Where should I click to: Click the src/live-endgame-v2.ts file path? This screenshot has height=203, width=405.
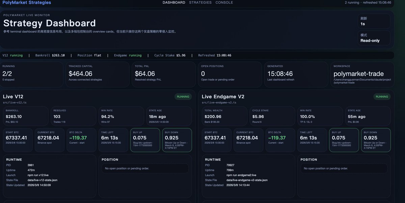tap(219, 102)
